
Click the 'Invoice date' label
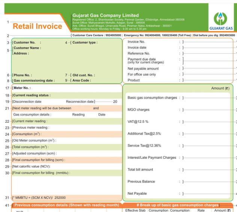(x=137, y=48)
